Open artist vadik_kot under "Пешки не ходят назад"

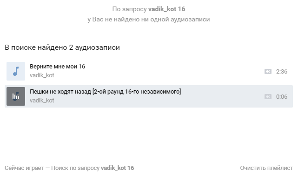42,100
